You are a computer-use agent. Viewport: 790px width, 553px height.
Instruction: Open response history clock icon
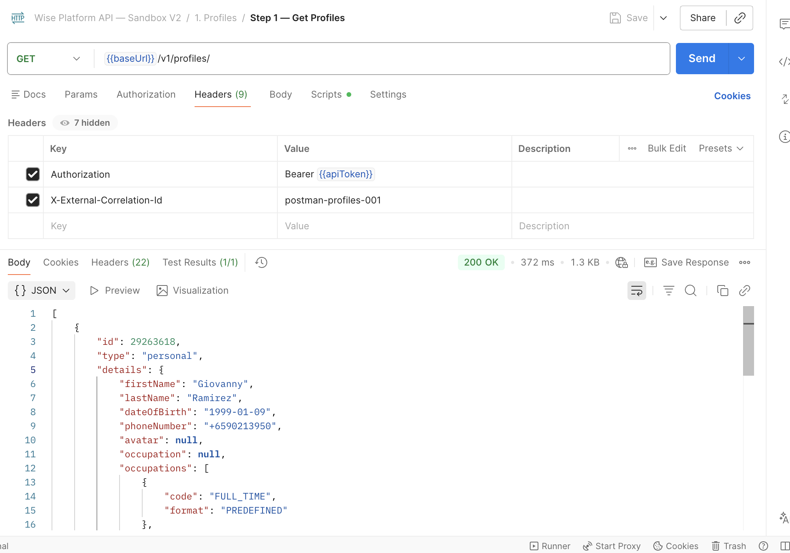[x=261, y=262]
